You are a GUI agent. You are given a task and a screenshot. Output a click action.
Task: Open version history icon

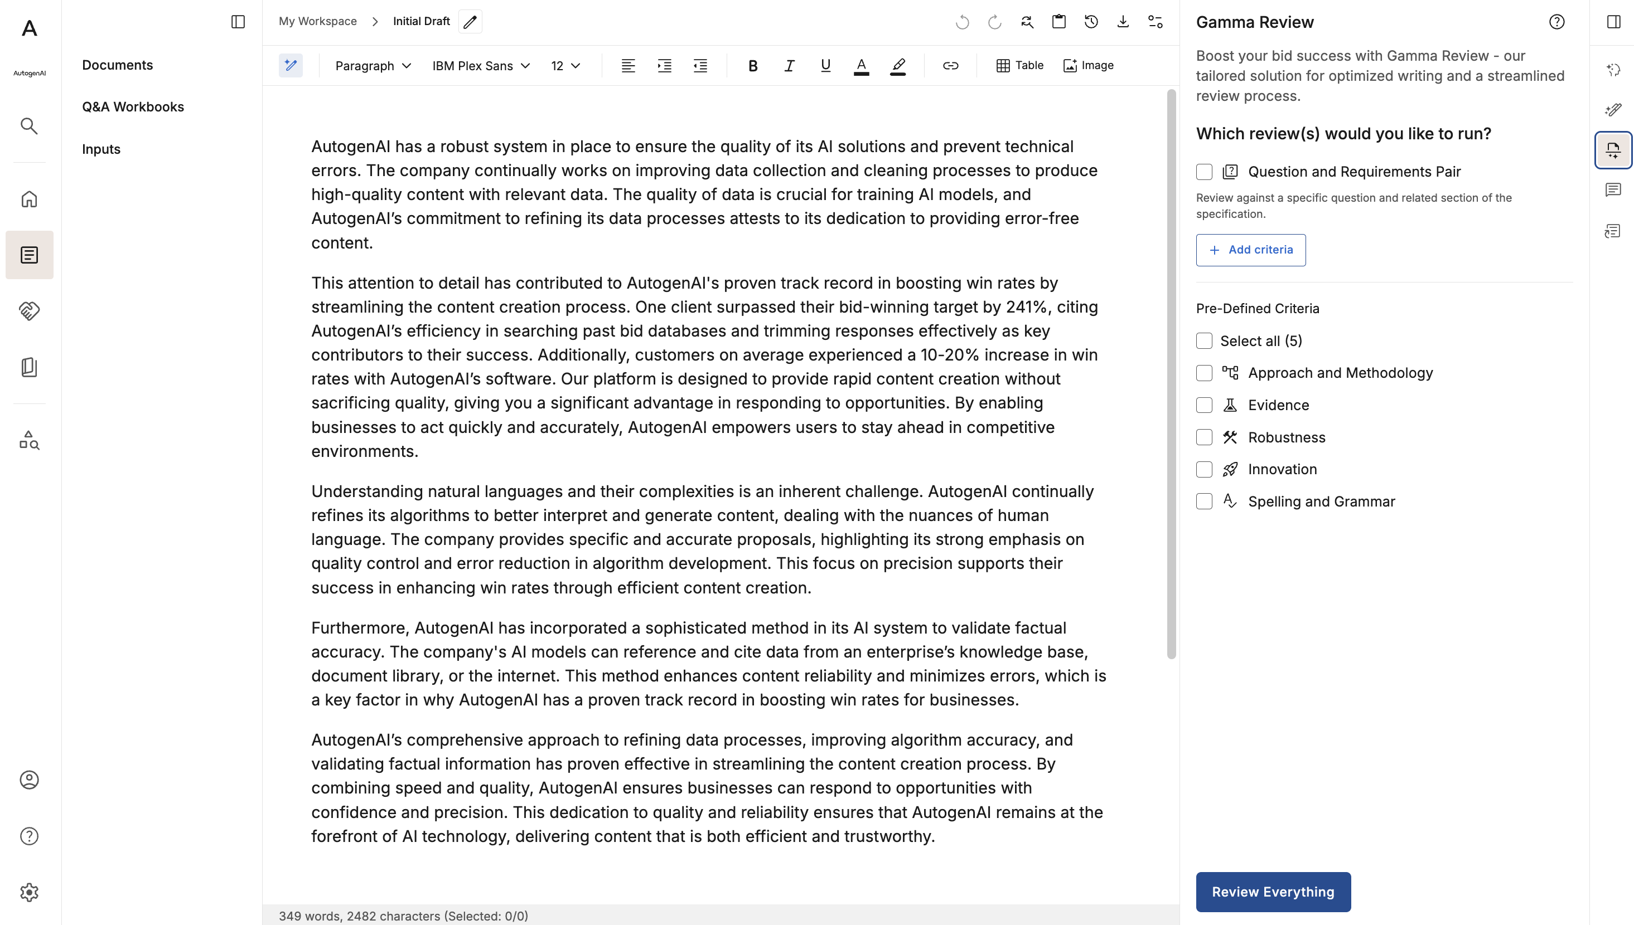click(x=1091, y=22)
